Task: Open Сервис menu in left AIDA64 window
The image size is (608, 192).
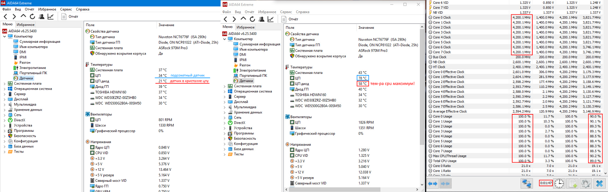Action: (66, 9)
